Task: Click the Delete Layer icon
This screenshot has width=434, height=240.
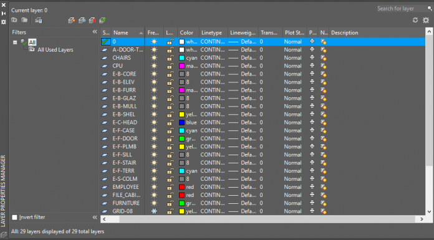Action: [x=92, y=20]
